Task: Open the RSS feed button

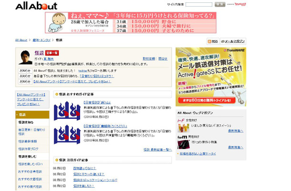Action: click(212, 42)
